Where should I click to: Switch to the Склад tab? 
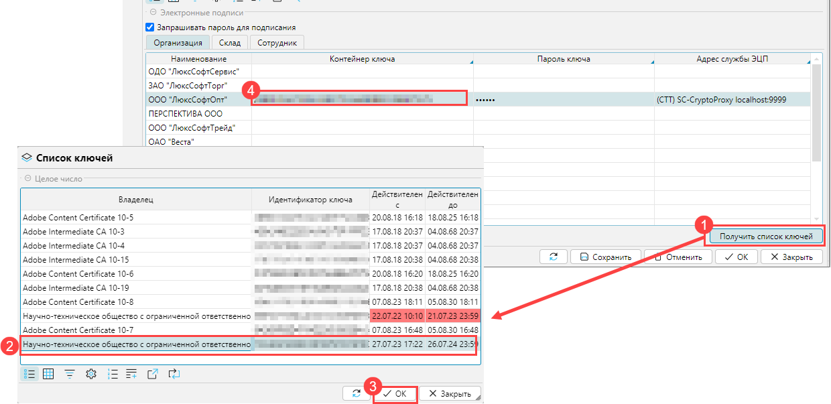pos(230,42)
